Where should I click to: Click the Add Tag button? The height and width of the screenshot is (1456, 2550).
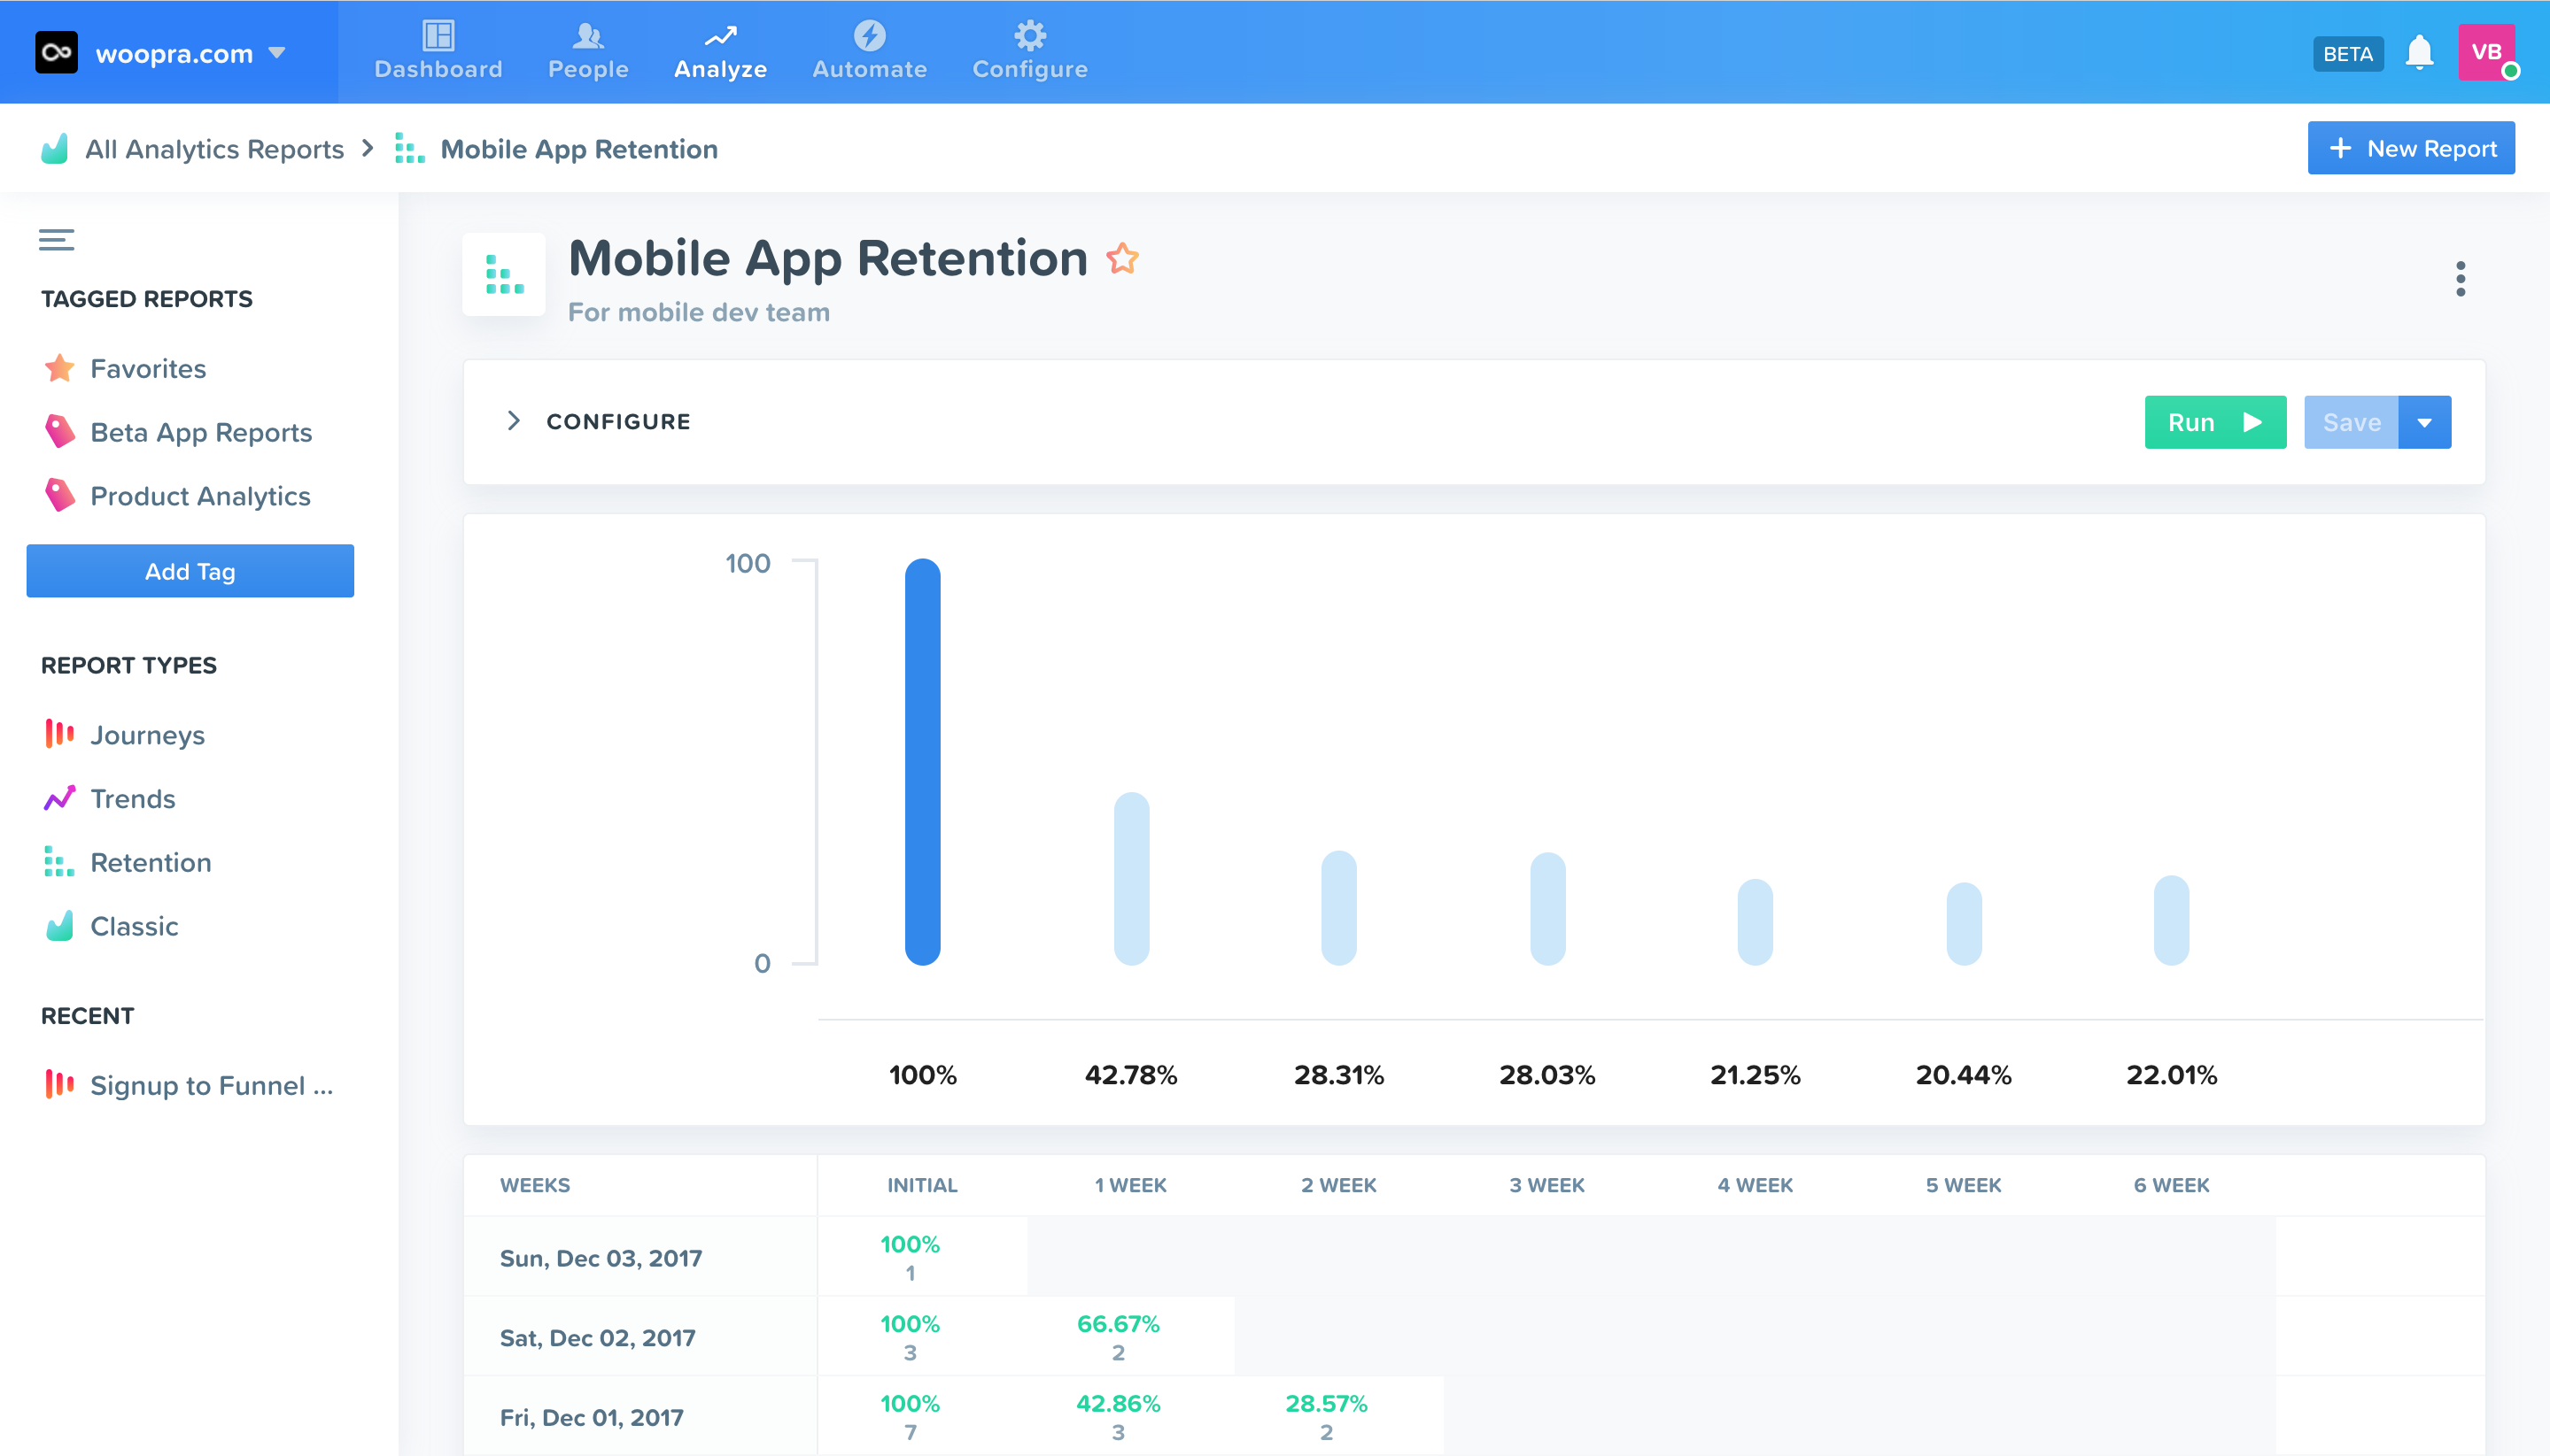[x=190, y=571]
